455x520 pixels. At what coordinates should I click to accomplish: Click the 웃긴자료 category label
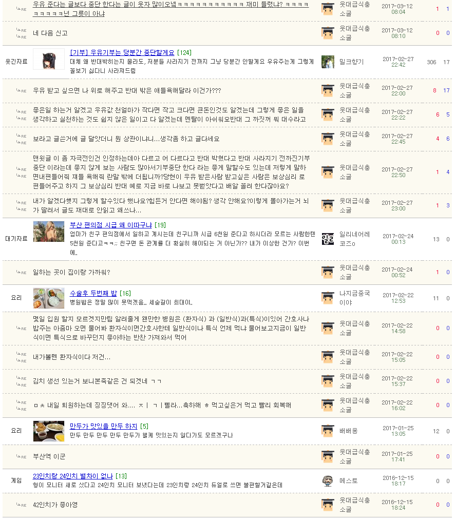point(16,62)
